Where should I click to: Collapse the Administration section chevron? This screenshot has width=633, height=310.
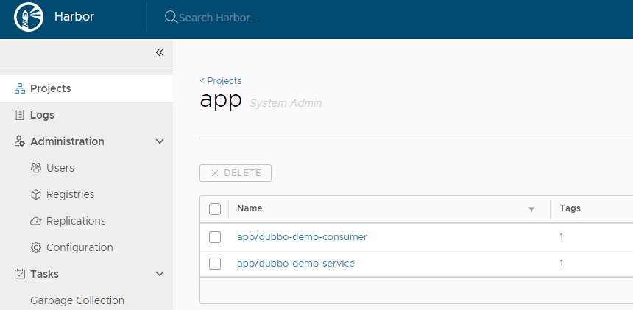[160, 141]
